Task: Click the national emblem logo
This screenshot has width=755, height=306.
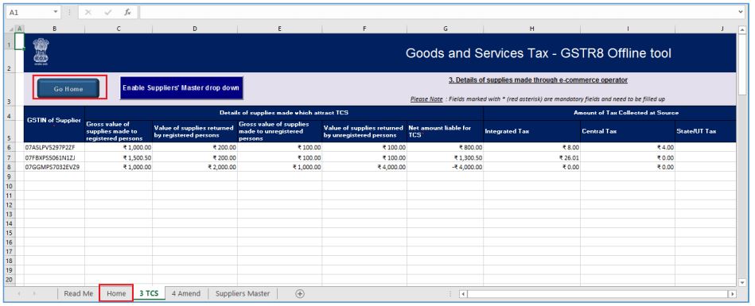Action: pyautogui.click(x=41, y=52)
